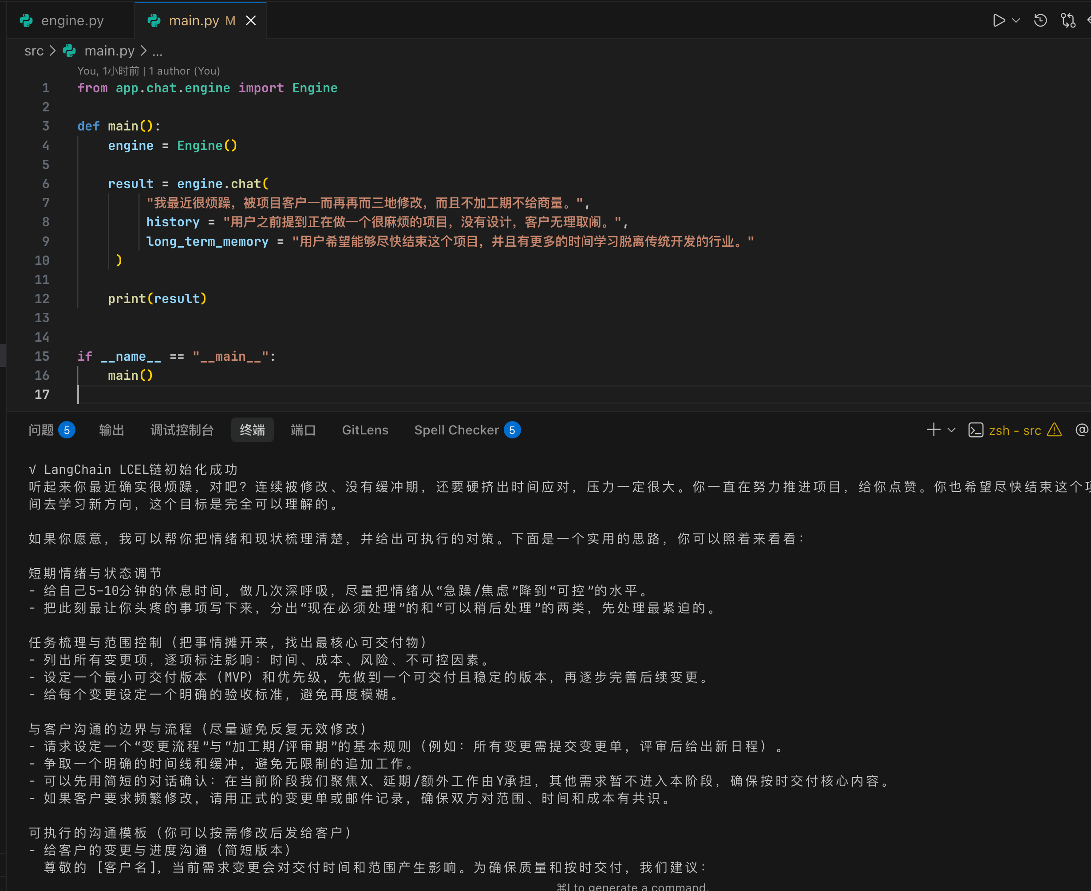
Task: Open the run options dropdown arrow
Action: point(1016,20)
